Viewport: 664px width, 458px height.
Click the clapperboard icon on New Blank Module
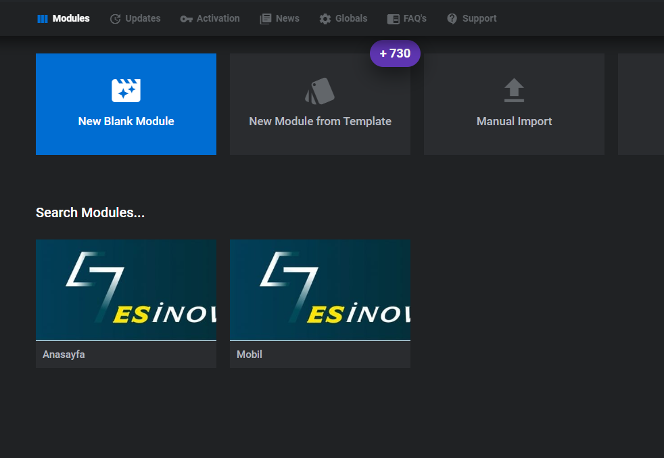(126, 90)
